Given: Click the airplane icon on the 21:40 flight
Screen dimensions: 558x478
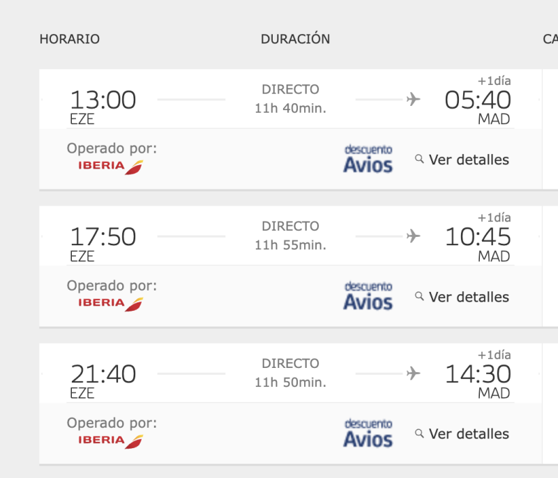Looking at the screenshot, I should coord(414,374).
